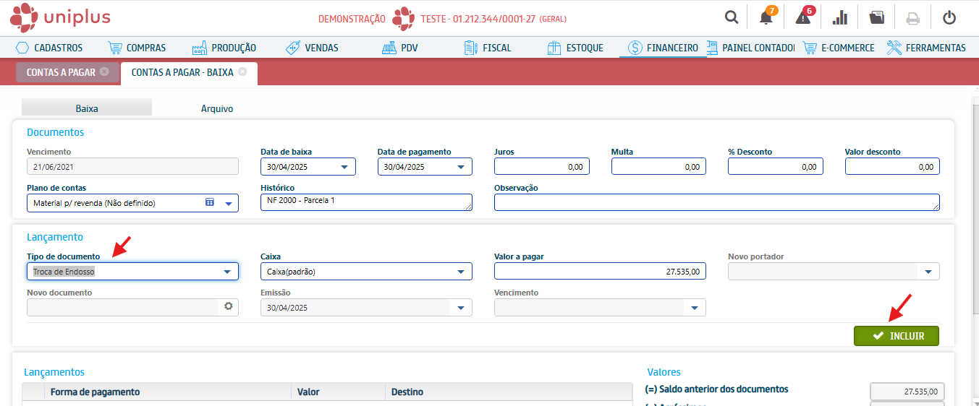Switch to the Contas a Pagar tab
The image size is (979, 406).
point(61,72)
